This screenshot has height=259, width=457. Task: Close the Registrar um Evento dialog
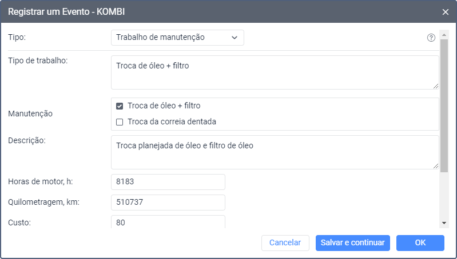coord(446,11)
